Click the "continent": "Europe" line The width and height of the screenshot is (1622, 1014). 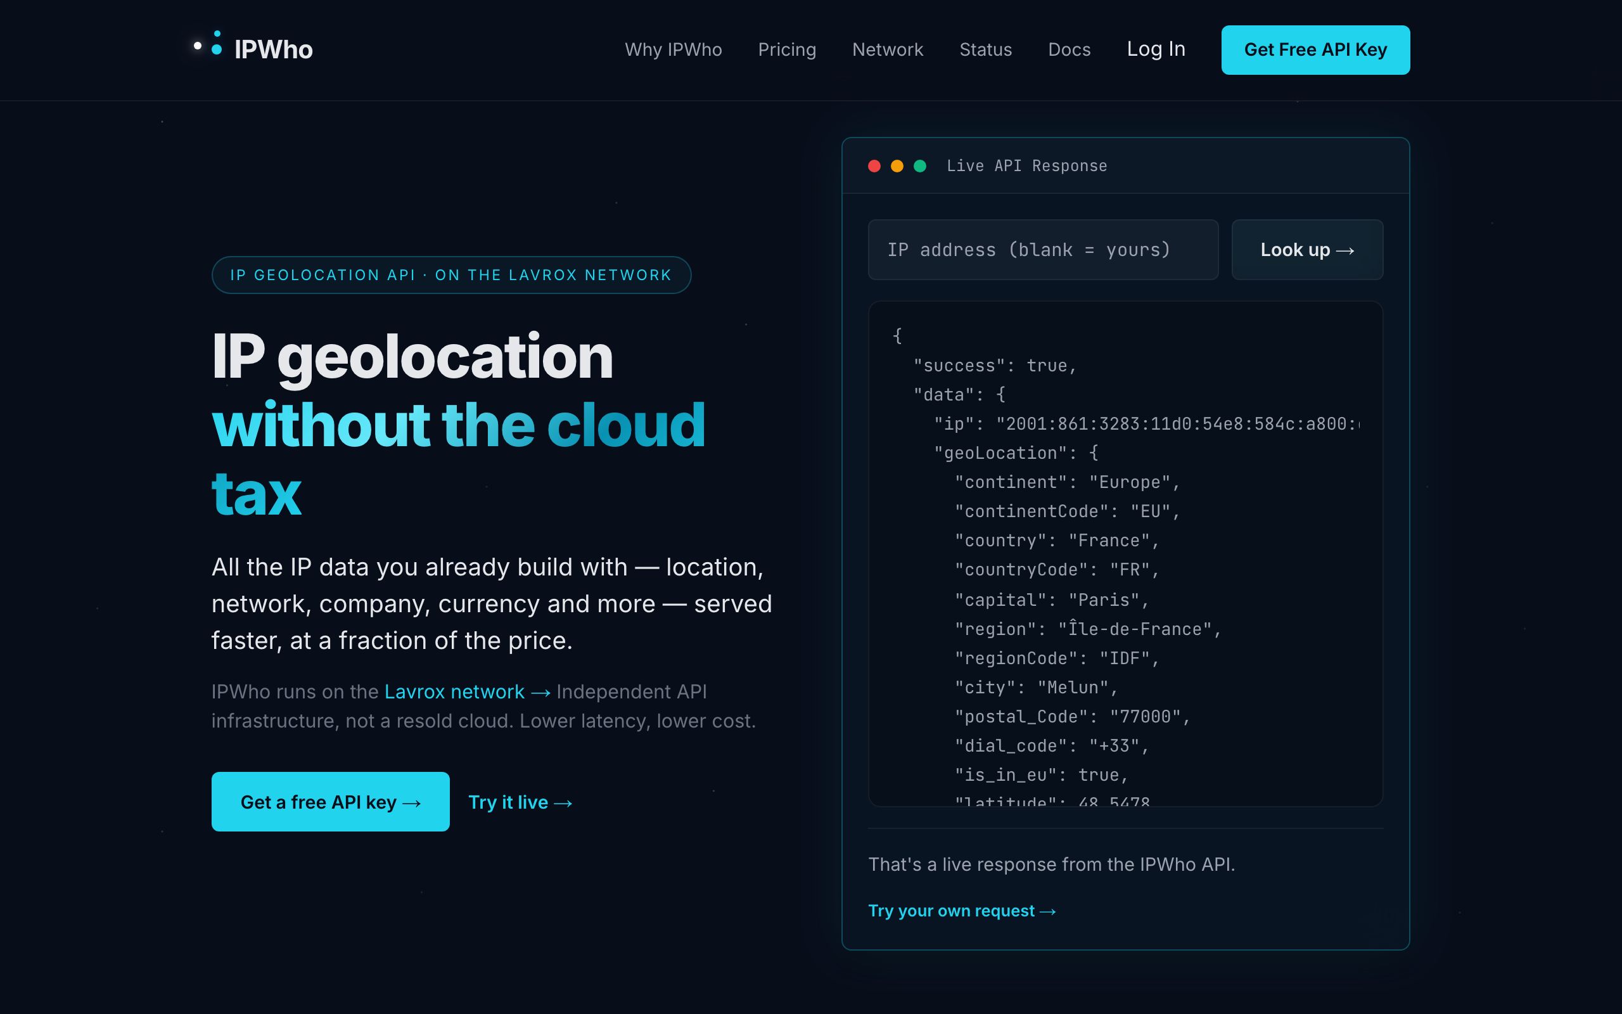click(1067, 482)
